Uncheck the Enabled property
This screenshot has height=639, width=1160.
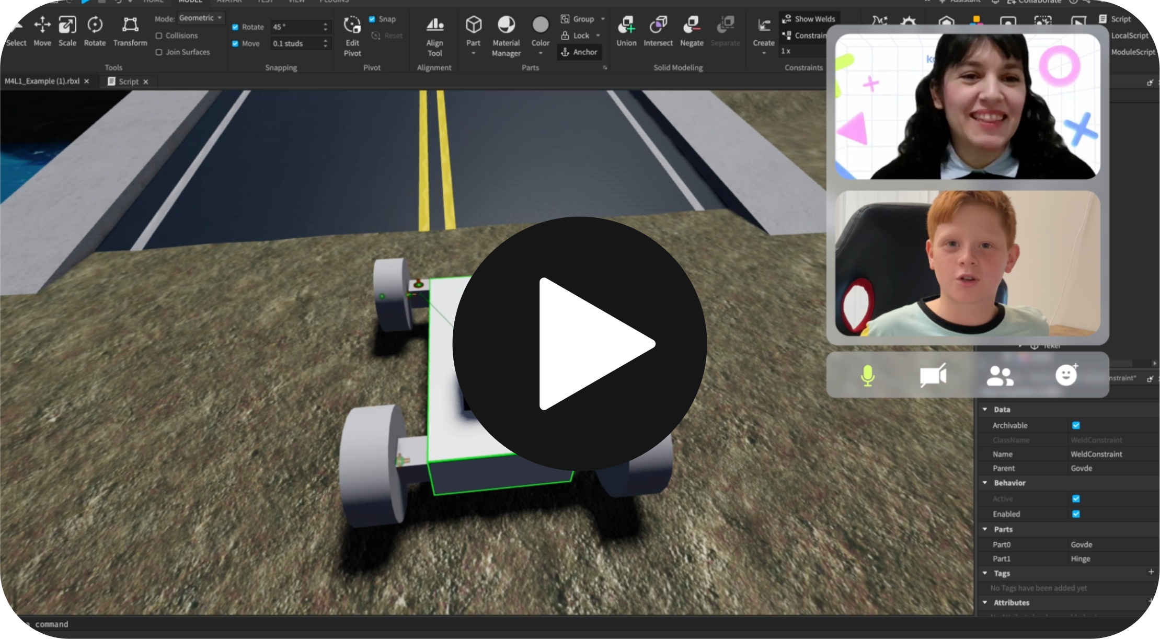(x=1076, y=514)
